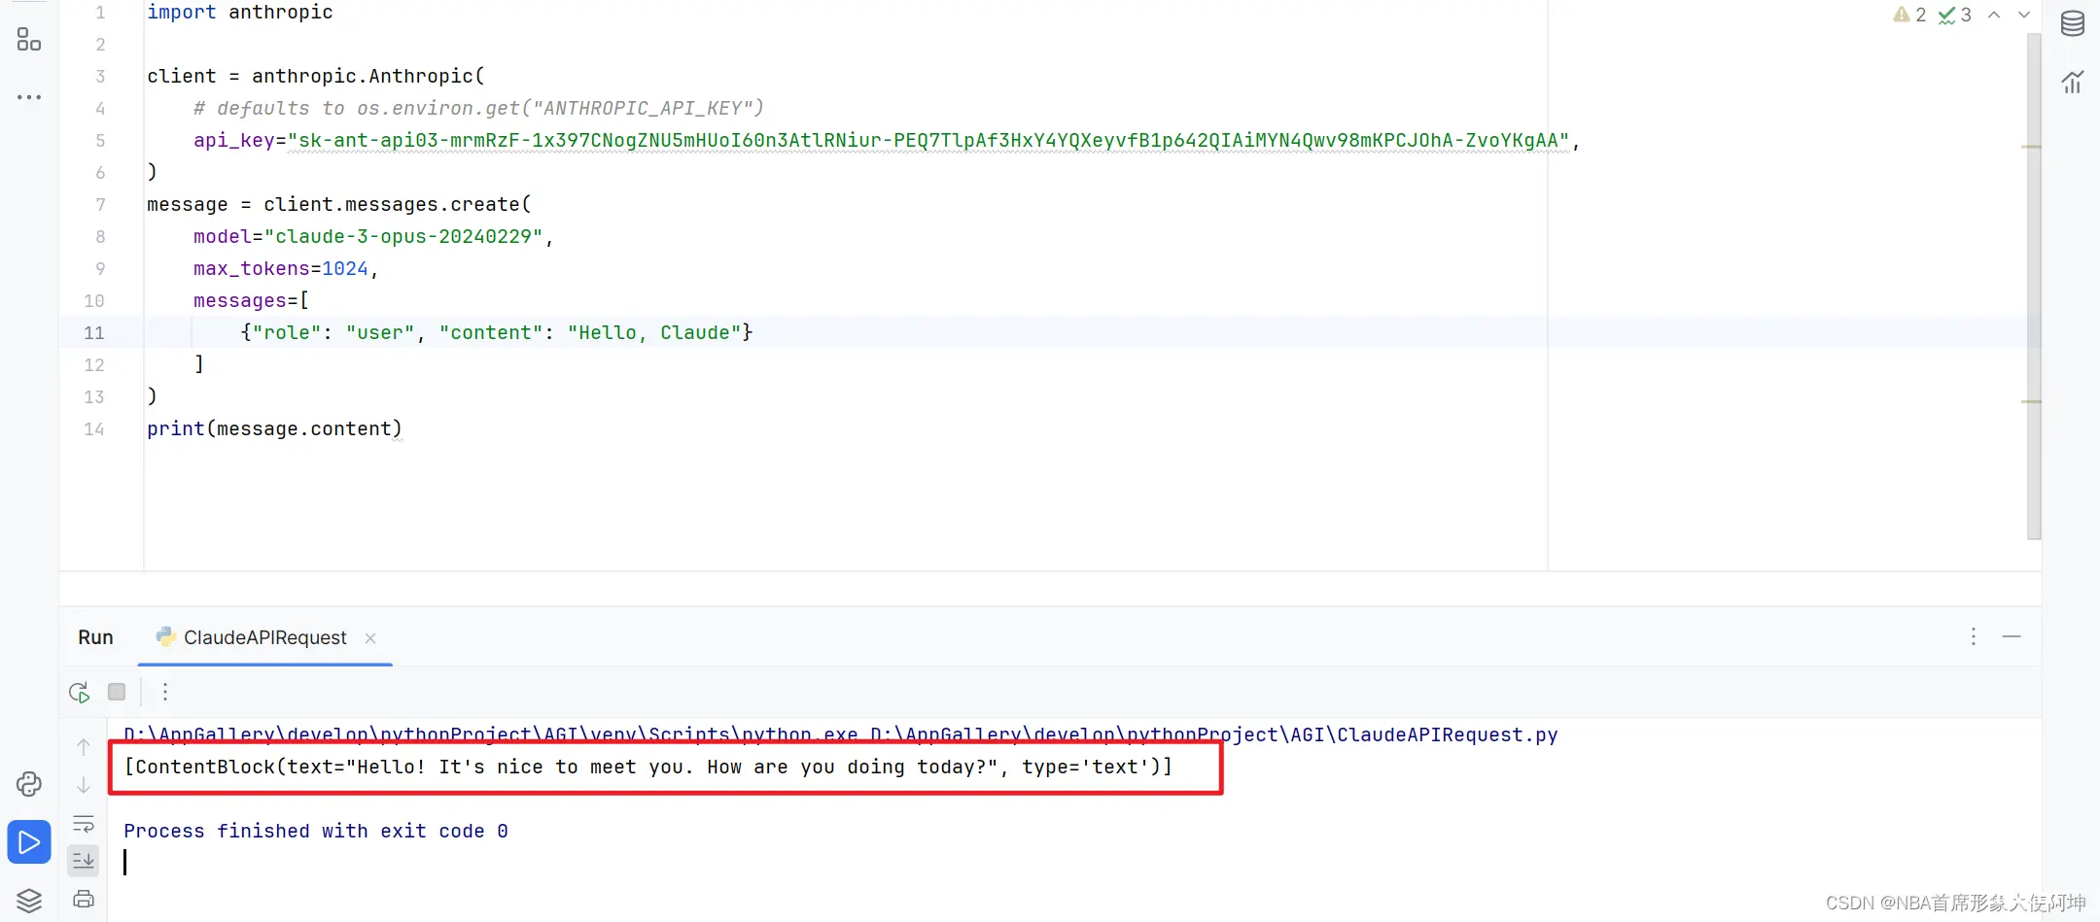Close the ClaudeAPIRequest run tab
The width and height of the screenshot is (2100, 922).
370,638
